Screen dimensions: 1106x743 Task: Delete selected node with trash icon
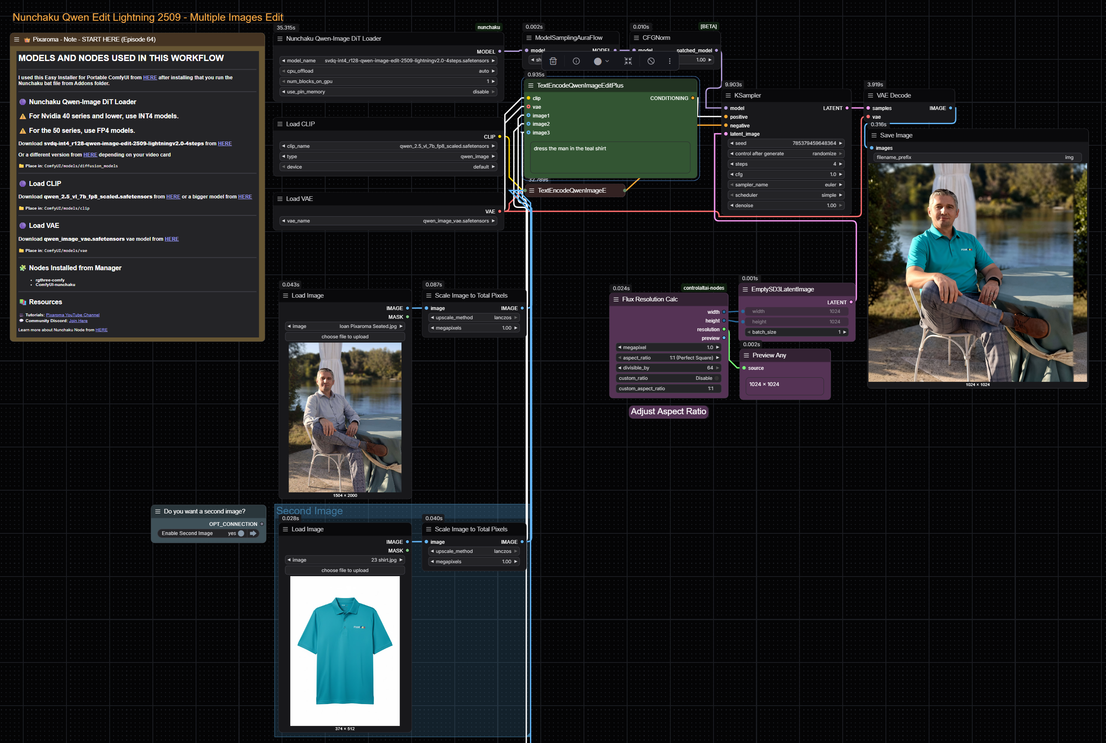[553, 61]
